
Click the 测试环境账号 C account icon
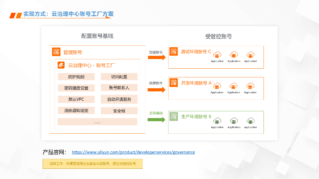pos(174,51)
